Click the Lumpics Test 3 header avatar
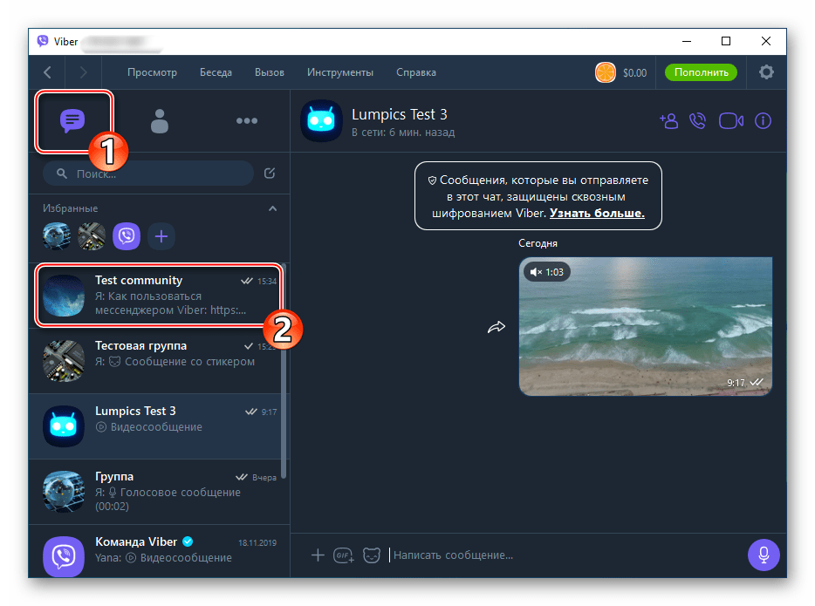This screenshot has width=815, height=606. (x=321, y=121)
